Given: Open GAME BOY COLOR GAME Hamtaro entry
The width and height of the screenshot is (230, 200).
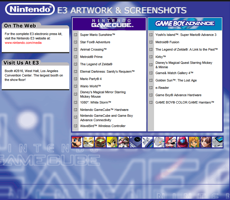Looking at the screenshot, I should point(185,102).
